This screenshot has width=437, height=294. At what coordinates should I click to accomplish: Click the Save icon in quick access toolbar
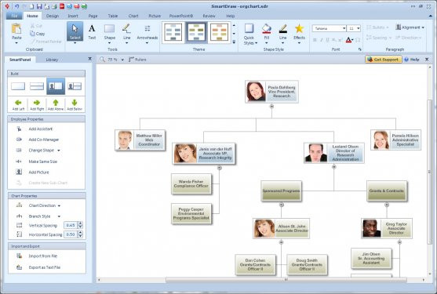click(x=39, y=6)
